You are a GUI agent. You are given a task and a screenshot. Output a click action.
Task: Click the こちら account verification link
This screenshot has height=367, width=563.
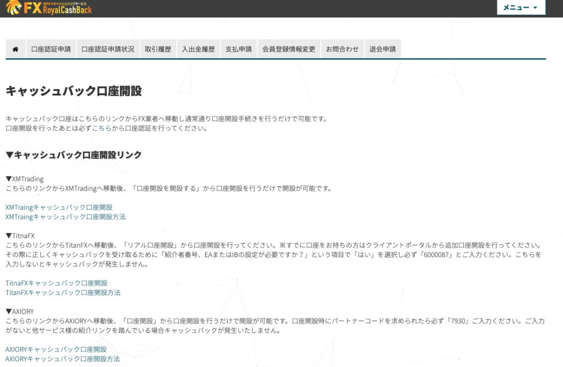pyautogui.click(x=101, y=129)
